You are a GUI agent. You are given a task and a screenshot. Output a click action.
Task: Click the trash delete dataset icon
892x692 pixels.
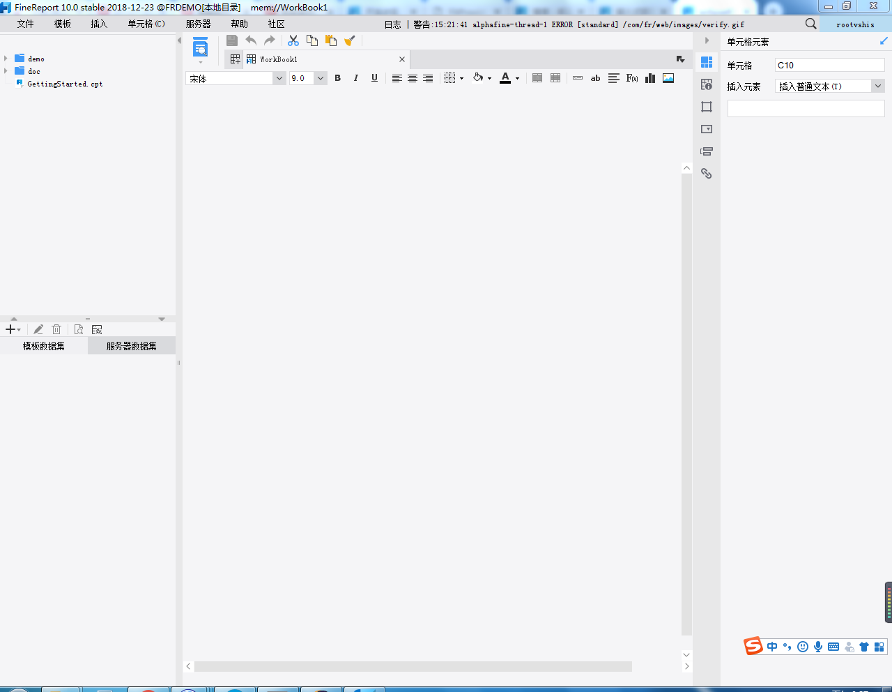[56, 329]
